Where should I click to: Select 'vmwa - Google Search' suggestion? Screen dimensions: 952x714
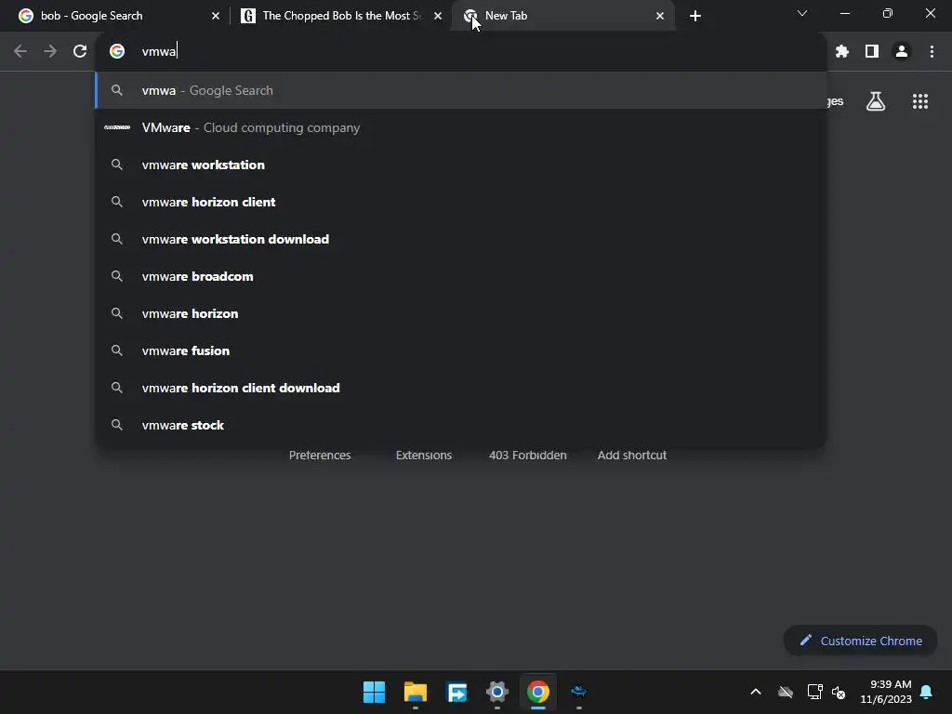[x=461, y=90]
